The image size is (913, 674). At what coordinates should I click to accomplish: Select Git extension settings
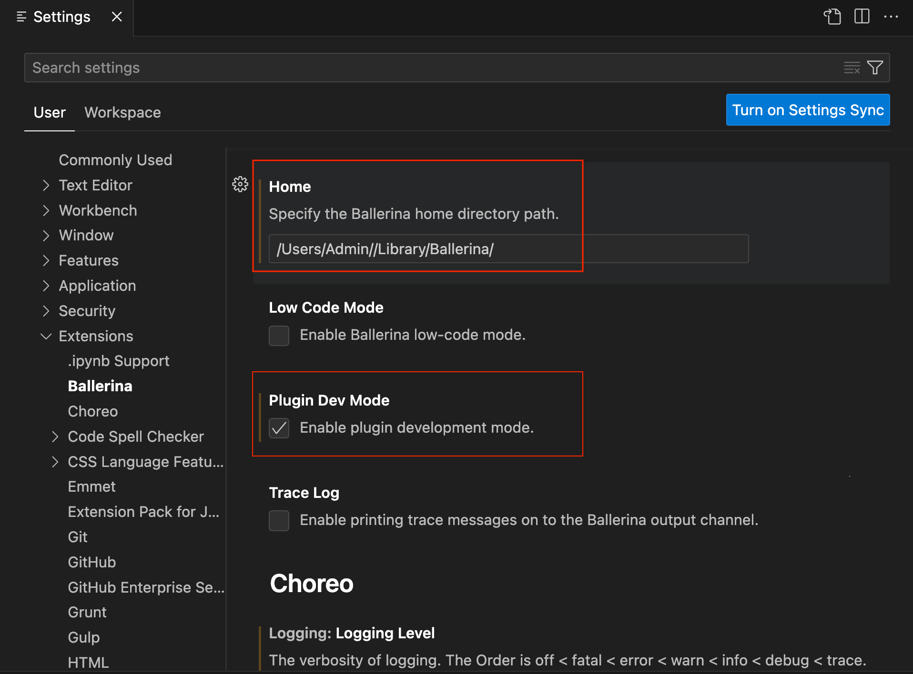pyautogui.click(x=78, y=537)
